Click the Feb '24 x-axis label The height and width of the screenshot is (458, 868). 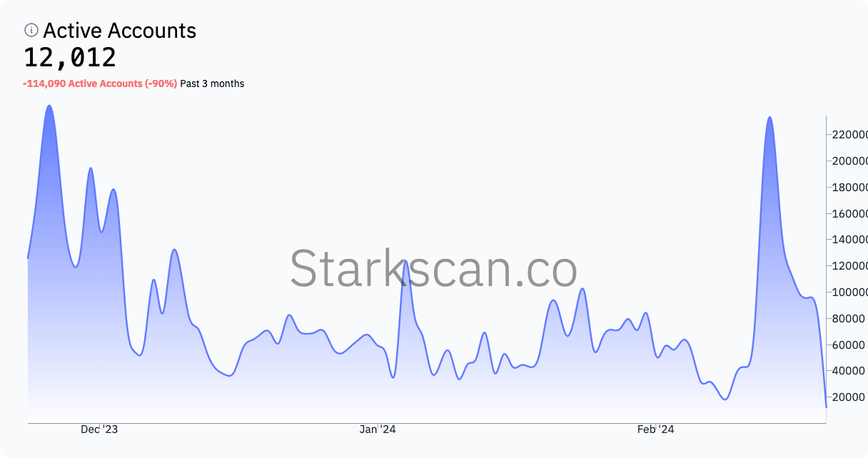click(x=656, y=429)
